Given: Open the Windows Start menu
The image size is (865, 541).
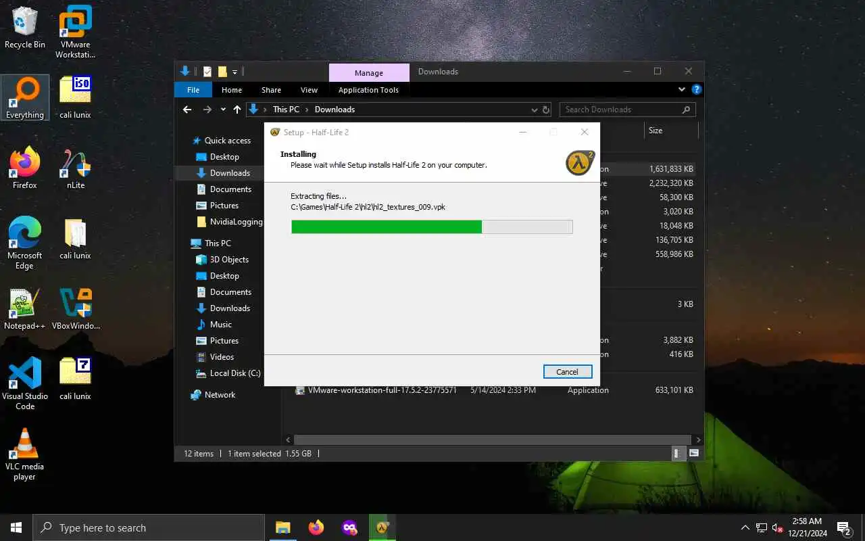Looking at the screenshot, I should click(16, 527).
